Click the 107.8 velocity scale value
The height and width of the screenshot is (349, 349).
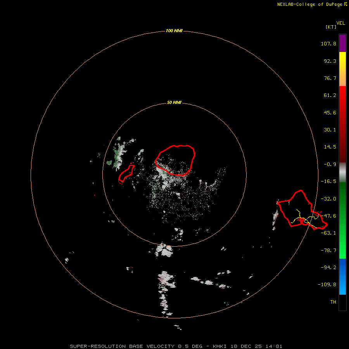coord(328,43)
